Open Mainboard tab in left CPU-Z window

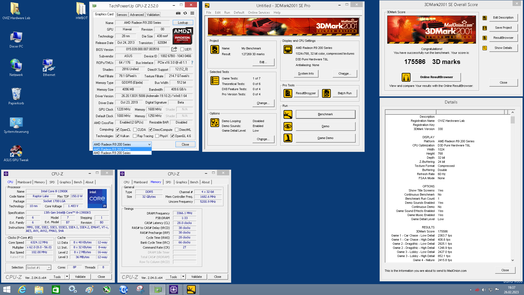point(24,182)
